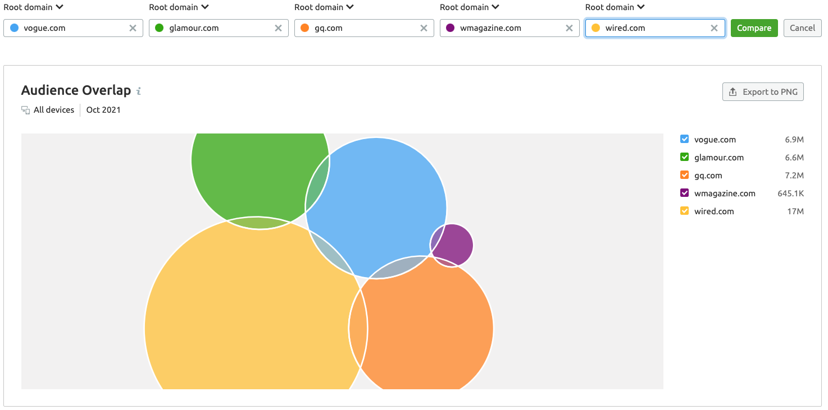Open Root domain dropdown above glamour.com

tap(179, 7)
